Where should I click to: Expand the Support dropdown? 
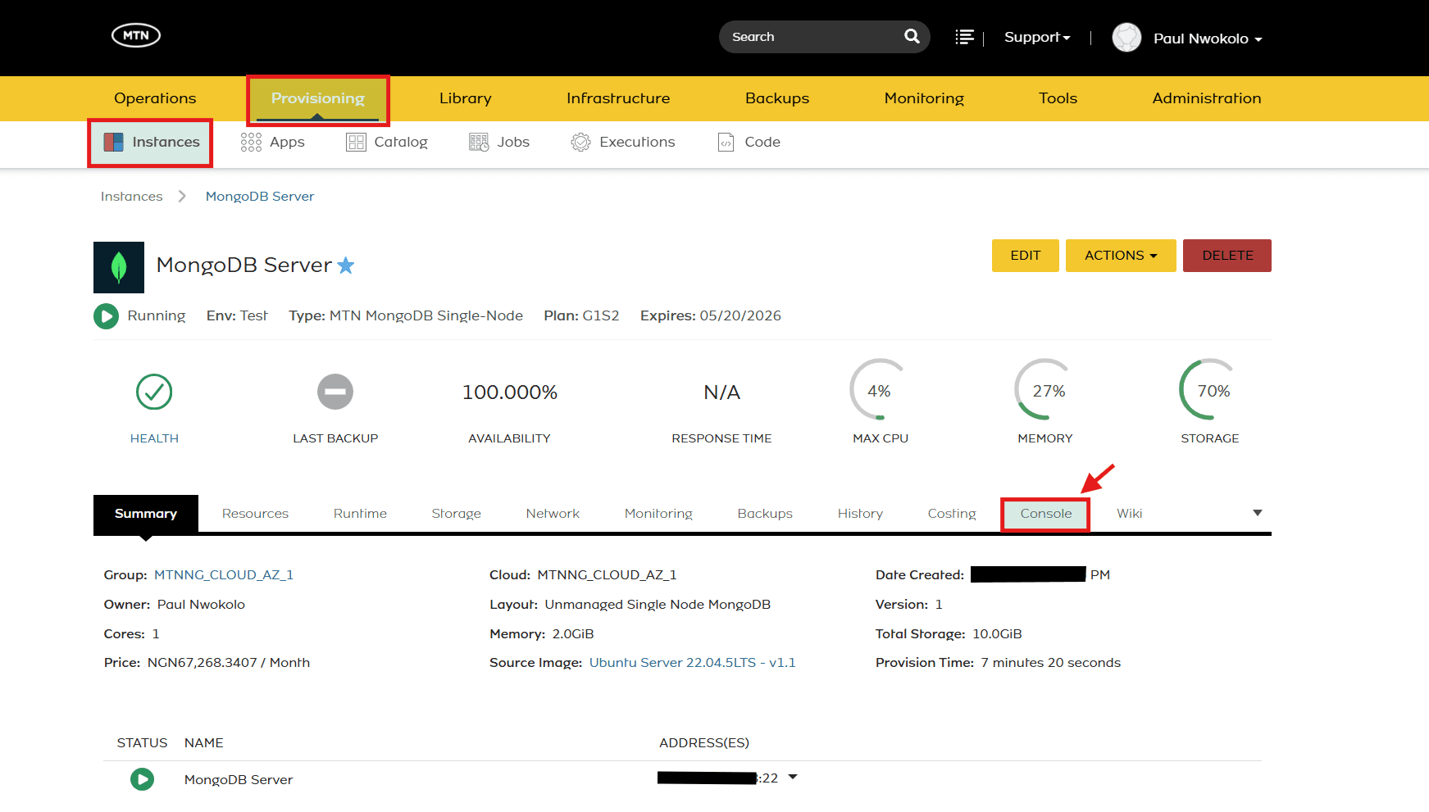point(1037,38)
